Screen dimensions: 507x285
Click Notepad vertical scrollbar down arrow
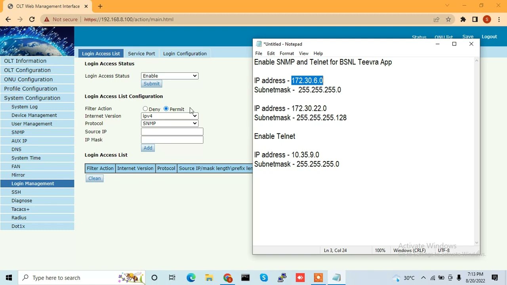point(477,243)
